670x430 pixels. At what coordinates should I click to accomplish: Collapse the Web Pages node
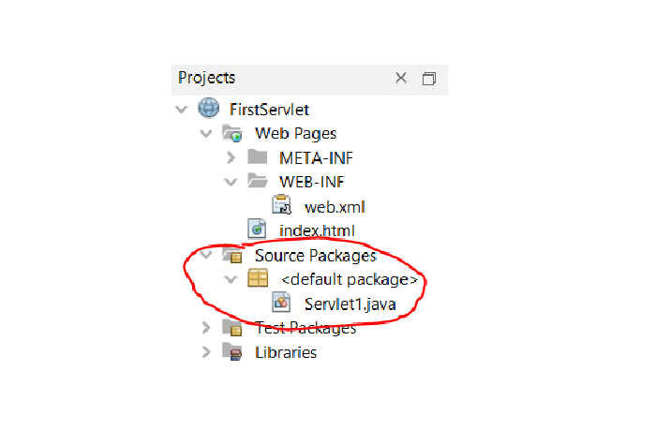[206, 134]
